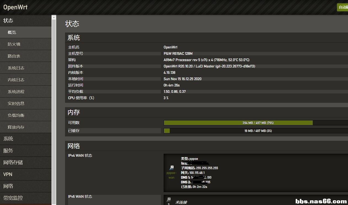Click the OpenWrt logo in header
This screenshot has height=205, width=348.
click(15, 7)
